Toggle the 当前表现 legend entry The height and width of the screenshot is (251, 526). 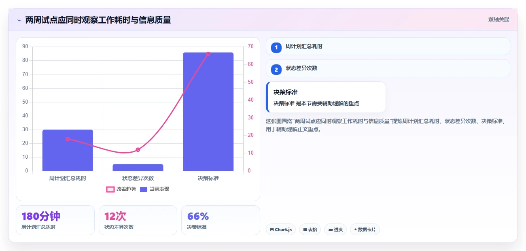point(155,189)
